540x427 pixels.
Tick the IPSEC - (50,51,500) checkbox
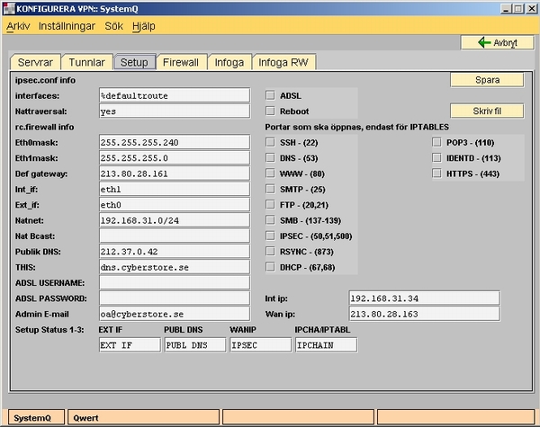tap(271, 236)
